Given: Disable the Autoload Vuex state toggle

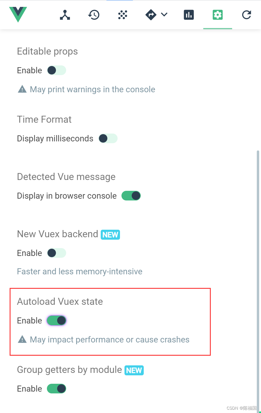Looking at the screenshot, I should [x=57, y=320].
